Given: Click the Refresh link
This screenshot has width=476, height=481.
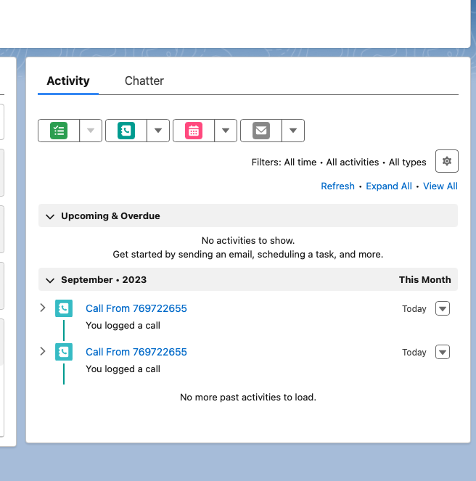Looking at the screenshot, I should [x=337, y=186].
